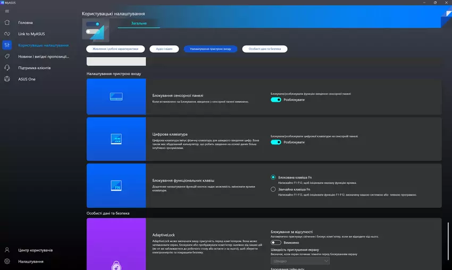Switch to the Загальне tab
Viewport: 452px width, 270px height.
(139, 23)
